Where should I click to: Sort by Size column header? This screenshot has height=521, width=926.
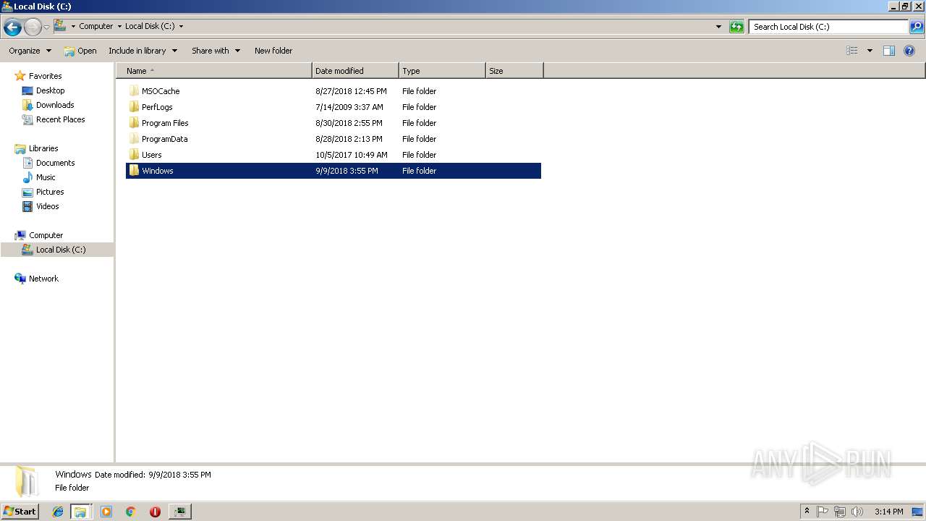(x=514, y=71)
